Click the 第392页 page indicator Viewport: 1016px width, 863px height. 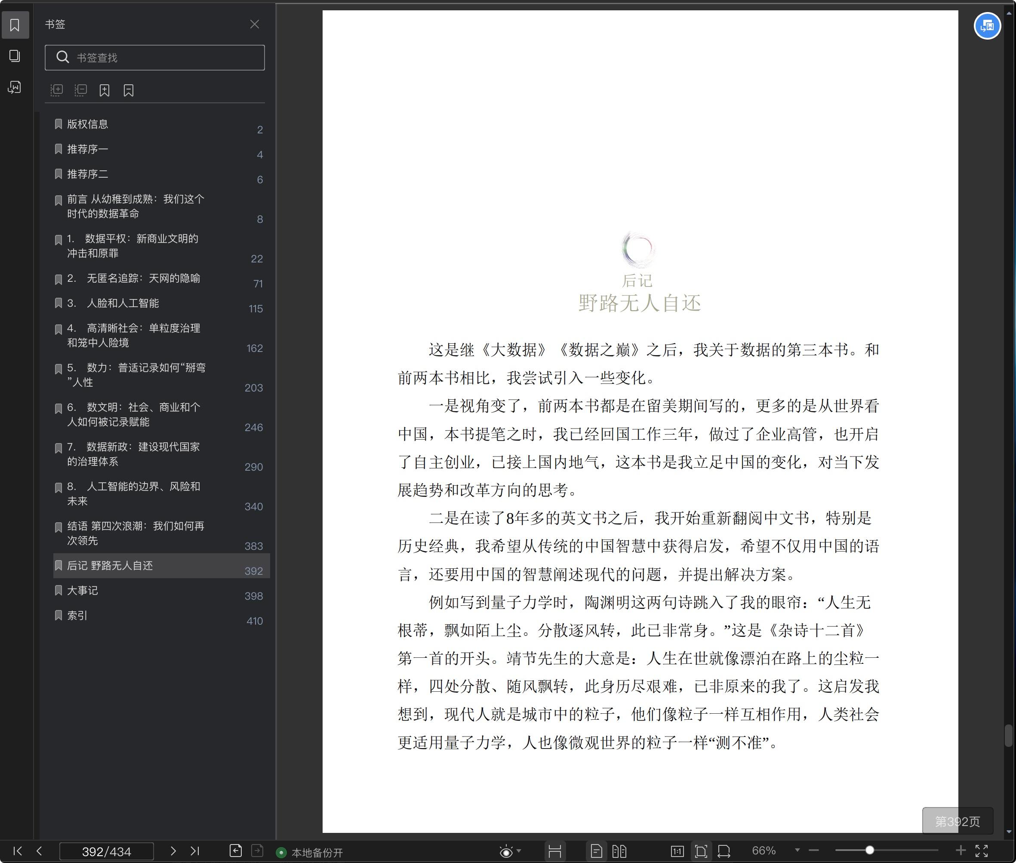point(958,821)
